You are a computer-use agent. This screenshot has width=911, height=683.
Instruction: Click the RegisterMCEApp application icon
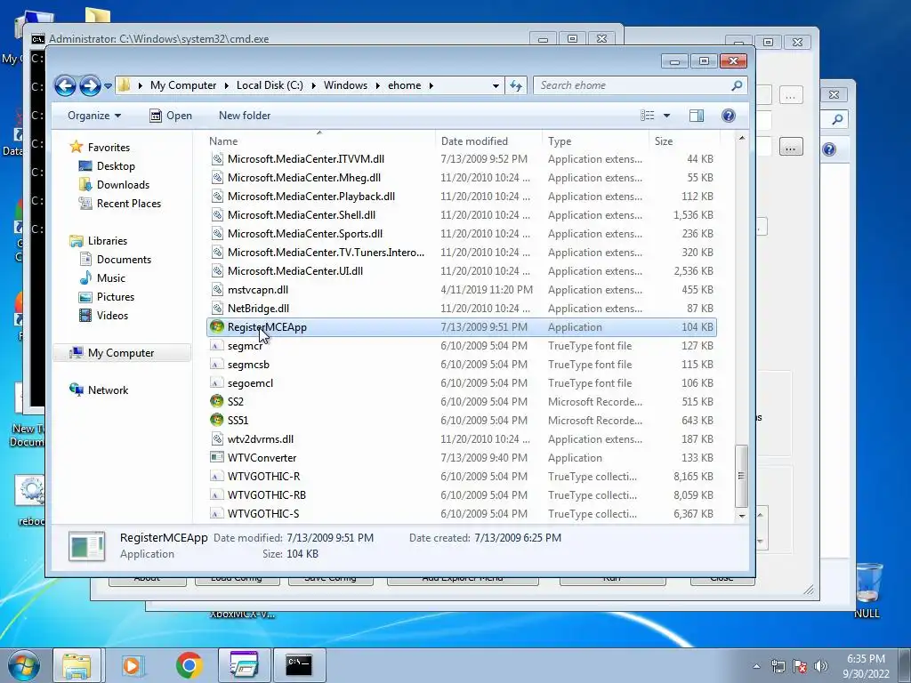[x=217, y=327]
